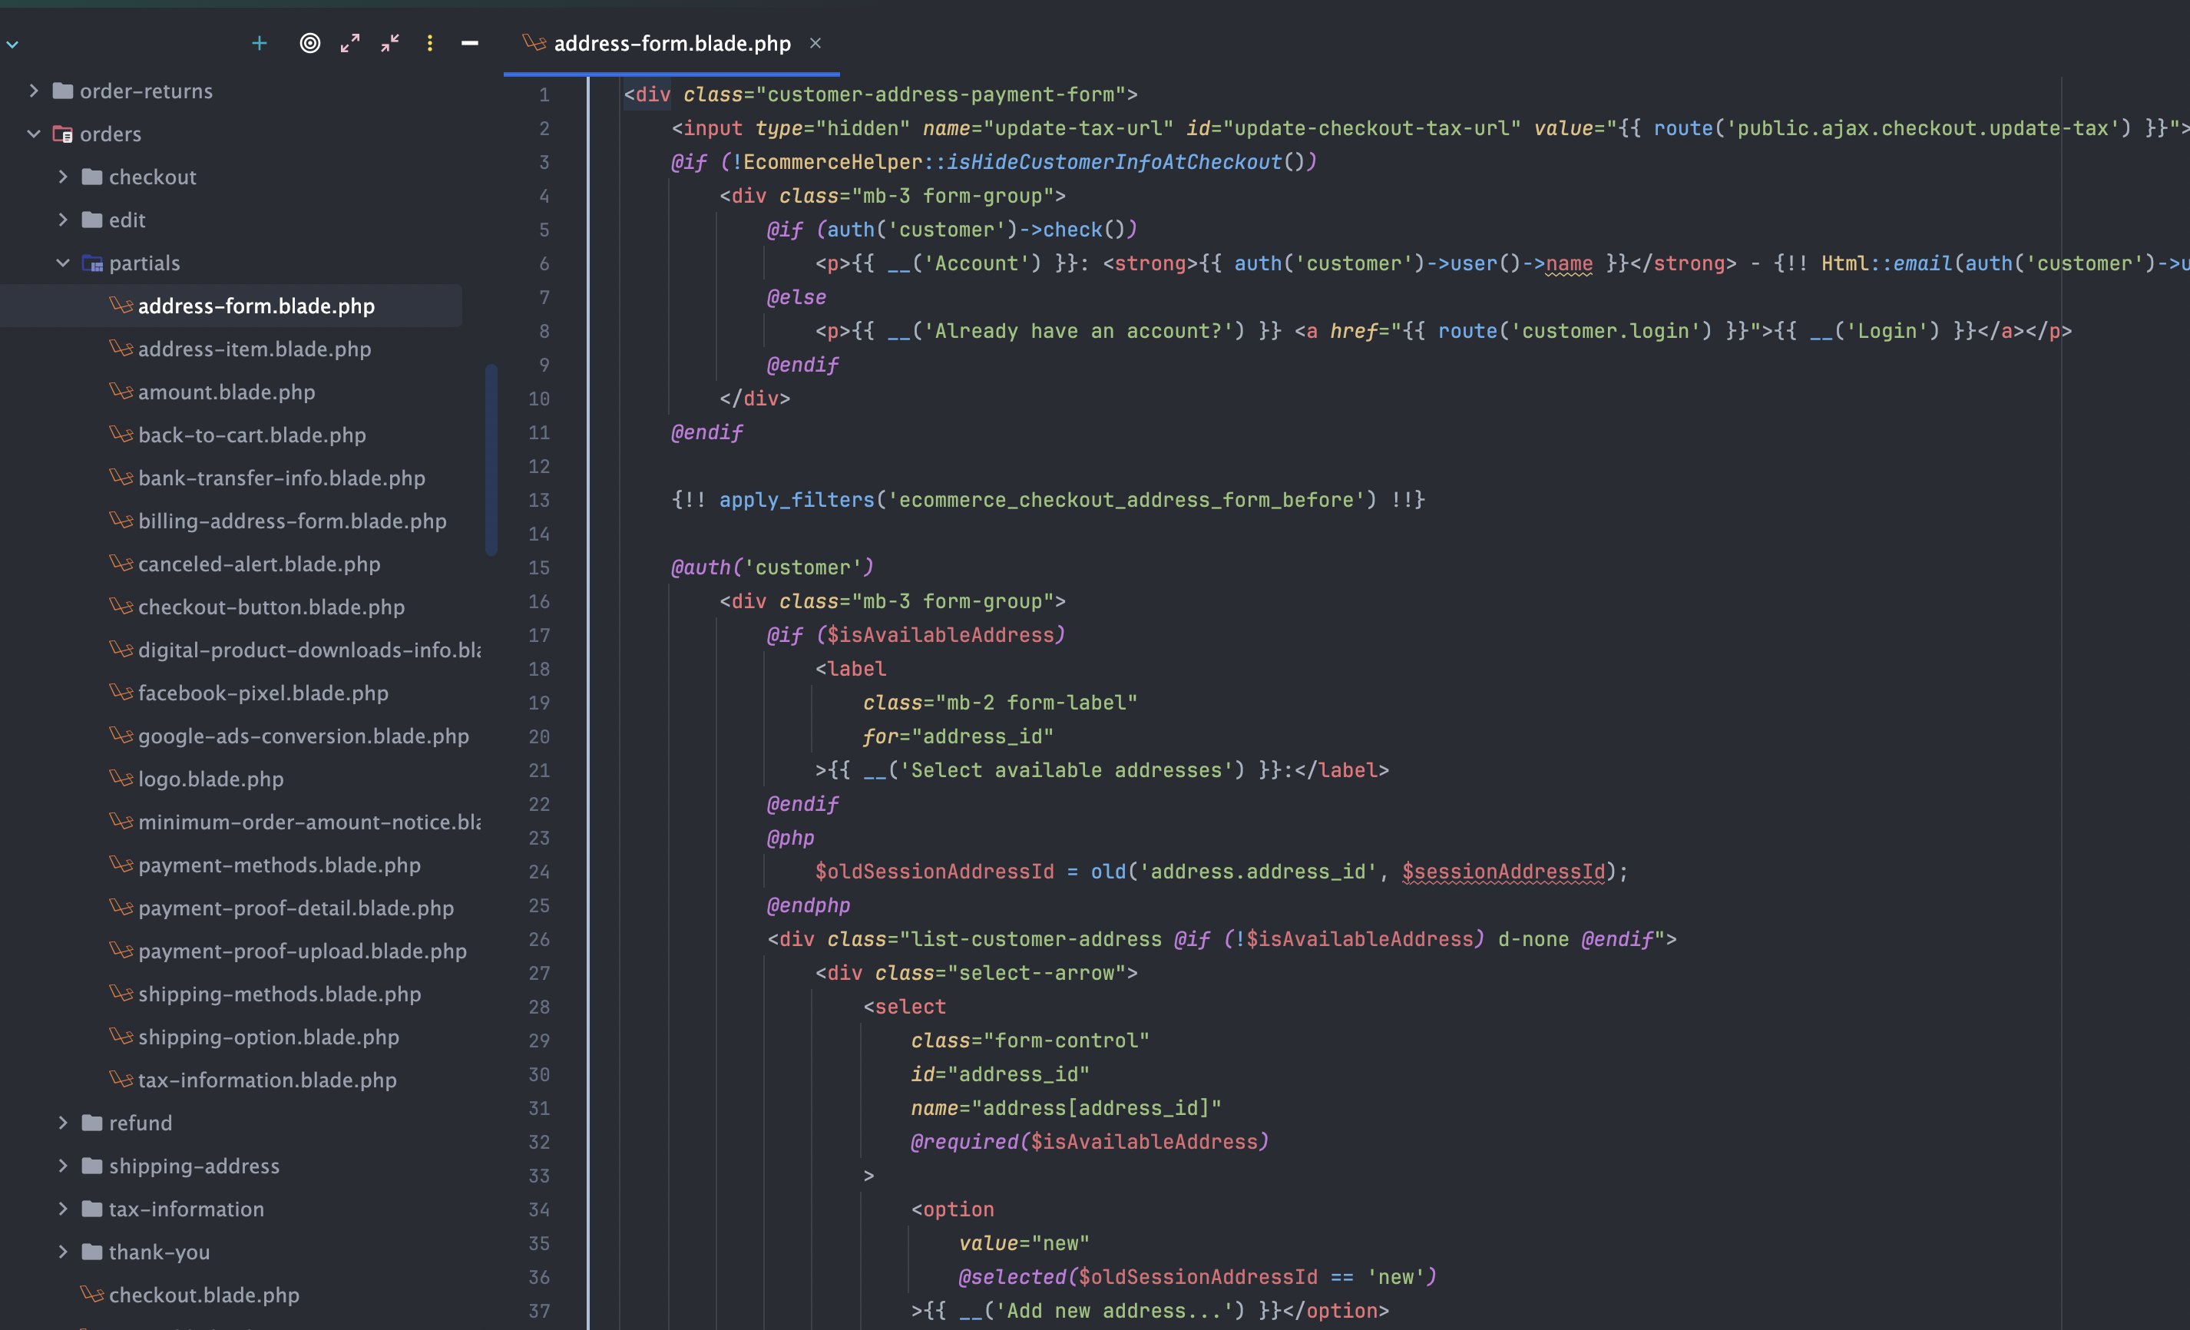This screenshot has height=1330, width=2190.
Task: Open payment-methods.blade.php in the tree
Action: [x=279, y=865]
